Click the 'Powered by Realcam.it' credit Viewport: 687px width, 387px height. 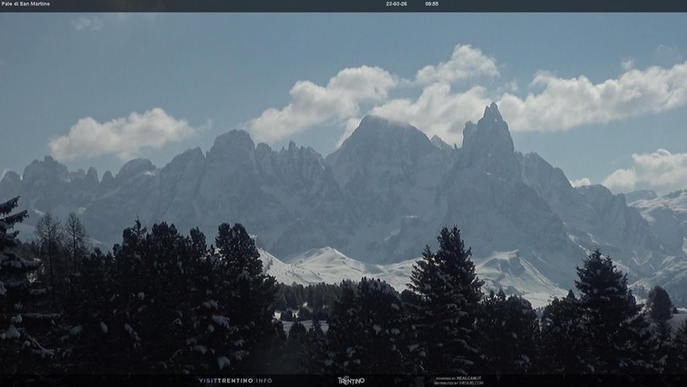pyautogui.click(x=458, y=379)
